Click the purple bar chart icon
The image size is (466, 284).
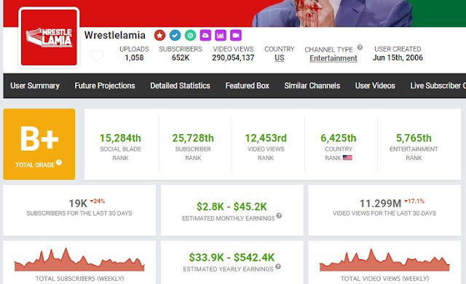pos(221,36)
